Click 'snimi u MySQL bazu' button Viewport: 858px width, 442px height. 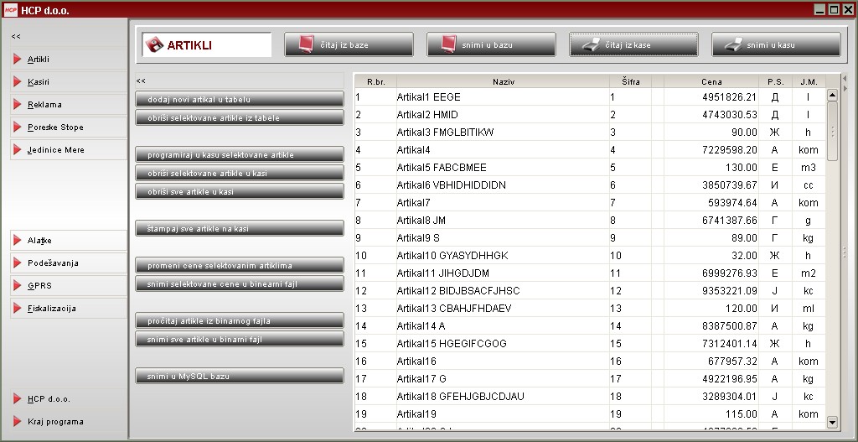pyautogui.click(x=240, y=377)
